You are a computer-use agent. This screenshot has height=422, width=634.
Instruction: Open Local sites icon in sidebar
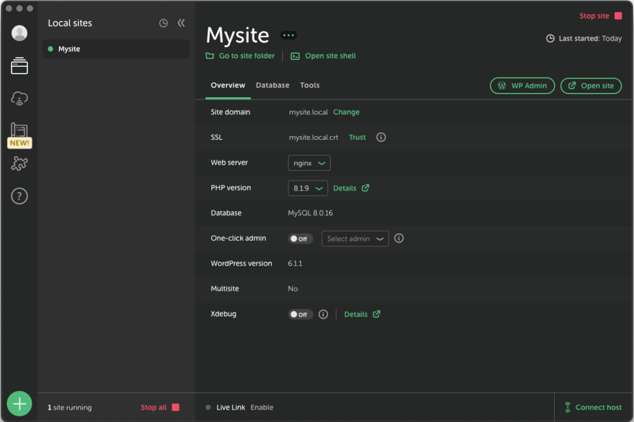coord(19,66)
